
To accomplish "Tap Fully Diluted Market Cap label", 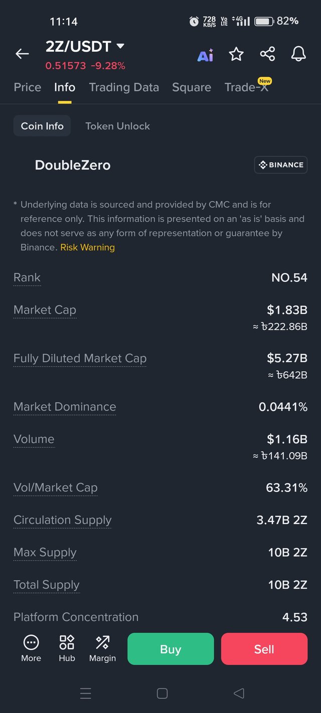I will (80, 359).
